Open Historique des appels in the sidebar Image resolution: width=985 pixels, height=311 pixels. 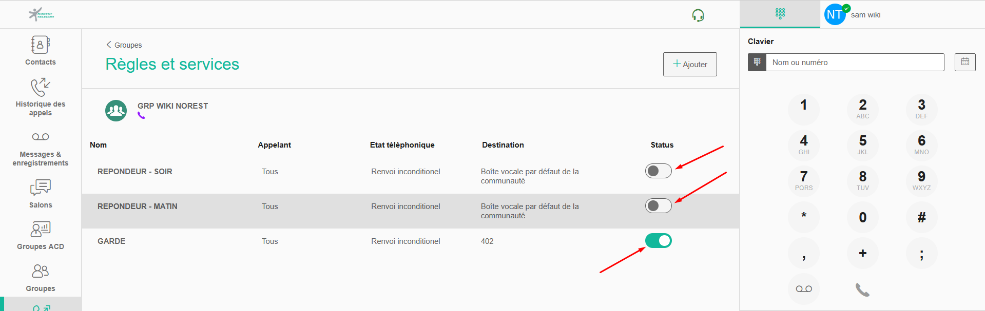click(41, 97)
